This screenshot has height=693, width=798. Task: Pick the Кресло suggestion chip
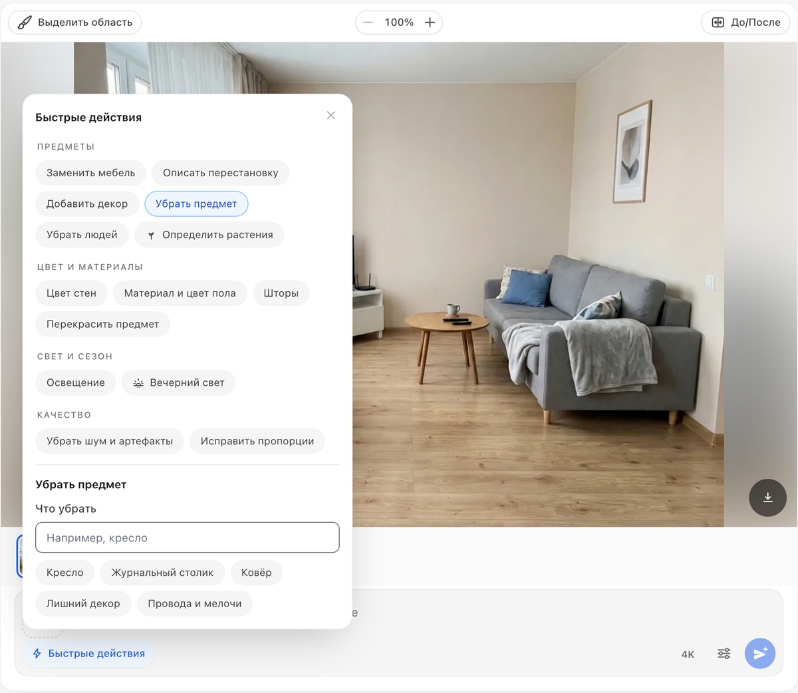click(x=65, y=573)
